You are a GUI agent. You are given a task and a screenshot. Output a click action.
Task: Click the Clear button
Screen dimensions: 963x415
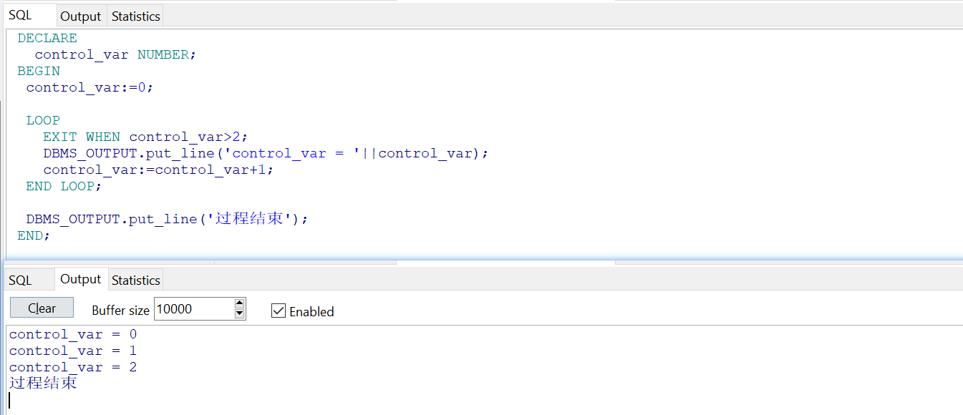(x=42, y=308)
